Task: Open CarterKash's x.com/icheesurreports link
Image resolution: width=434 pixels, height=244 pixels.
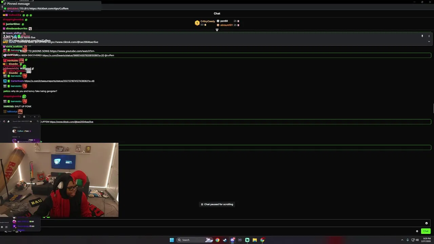Action: (x=59, y=81)
